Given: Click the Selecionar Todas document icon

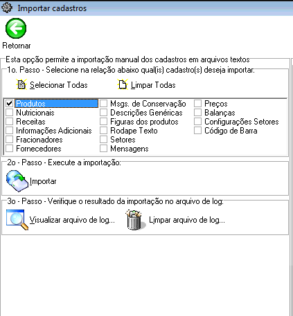Looking at the screenshot, I should pyautogui.click(x=21, y=84).
